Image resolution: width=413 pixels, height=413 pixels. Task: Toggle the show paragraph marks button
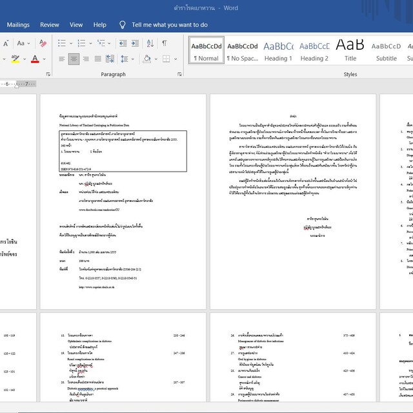tap(164, 43)
